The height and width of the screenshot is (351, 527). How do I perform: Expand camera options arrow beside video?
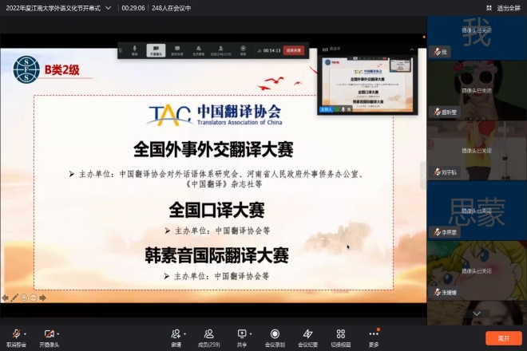pyautogui.click(x=58, y=333)
